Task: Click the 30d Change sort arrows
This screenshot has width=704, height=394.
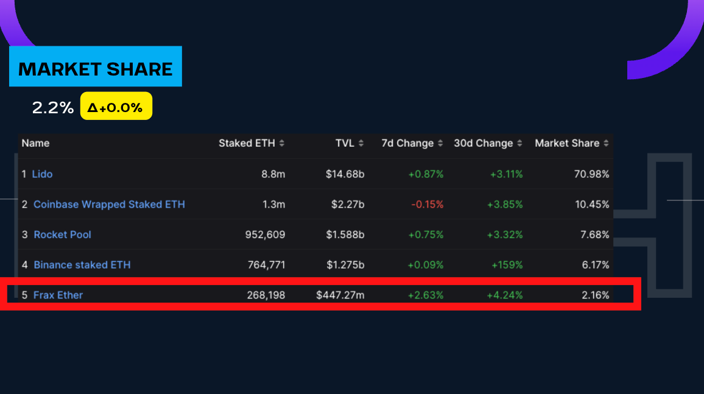Action: click(519, 144)
